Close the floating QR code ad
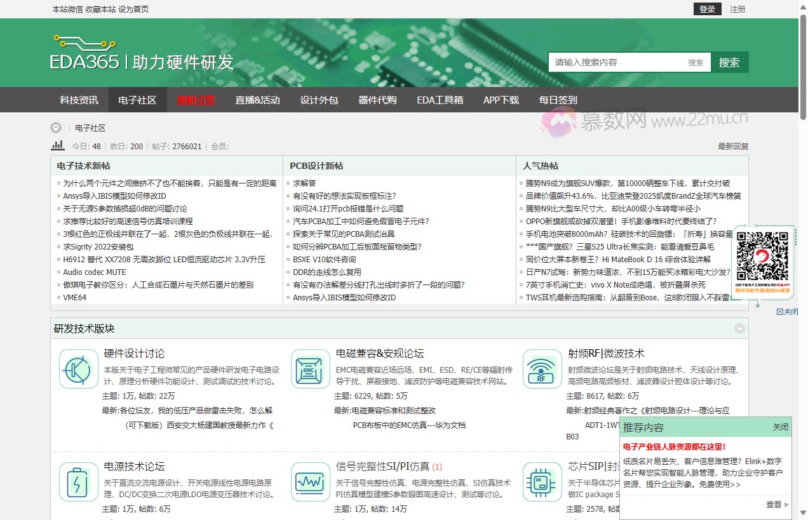Image resolution: width=808 pixels, height=520 pixels. (x=787, y=312)
